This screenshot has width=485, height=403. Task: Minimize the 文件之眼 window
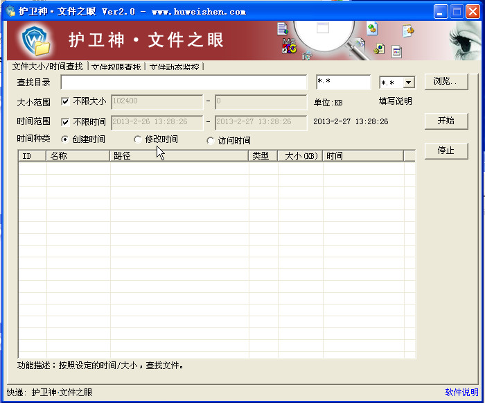[441, 12]
